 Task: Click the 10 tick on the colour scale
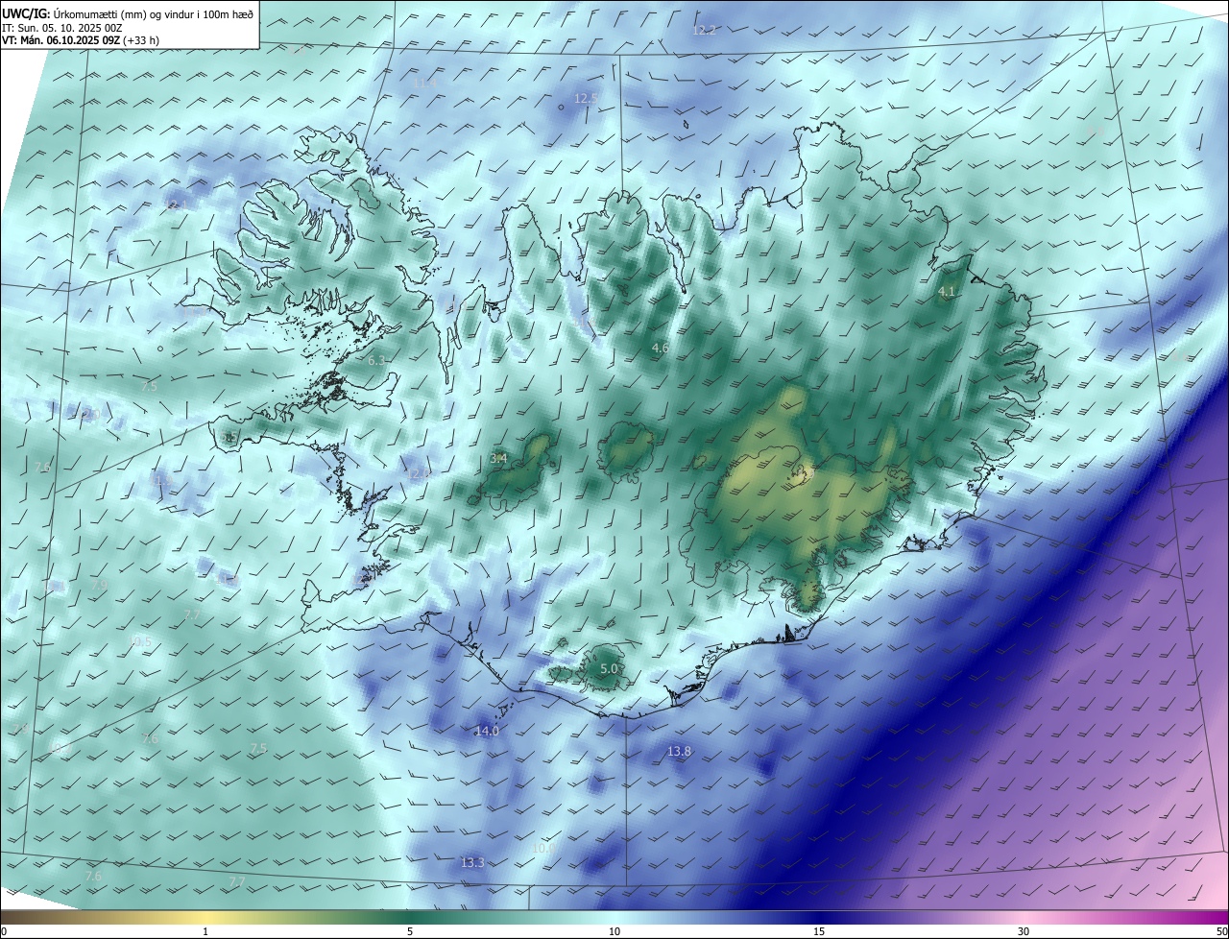tap(614, 932)
